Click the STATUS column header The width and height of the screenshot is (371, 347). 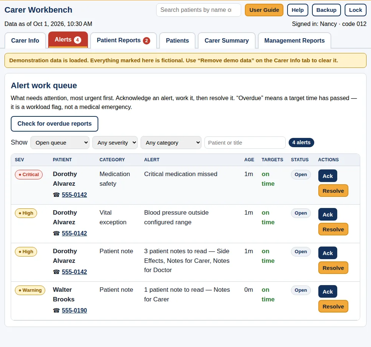pyautogui.click(x=300, y=159)
